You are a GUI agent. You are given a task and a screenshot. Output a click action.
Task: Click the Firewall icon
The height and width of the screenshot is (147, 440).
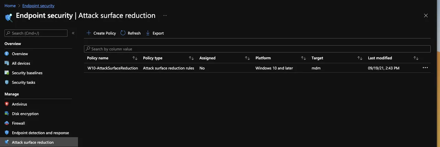(x=7, y=123)
